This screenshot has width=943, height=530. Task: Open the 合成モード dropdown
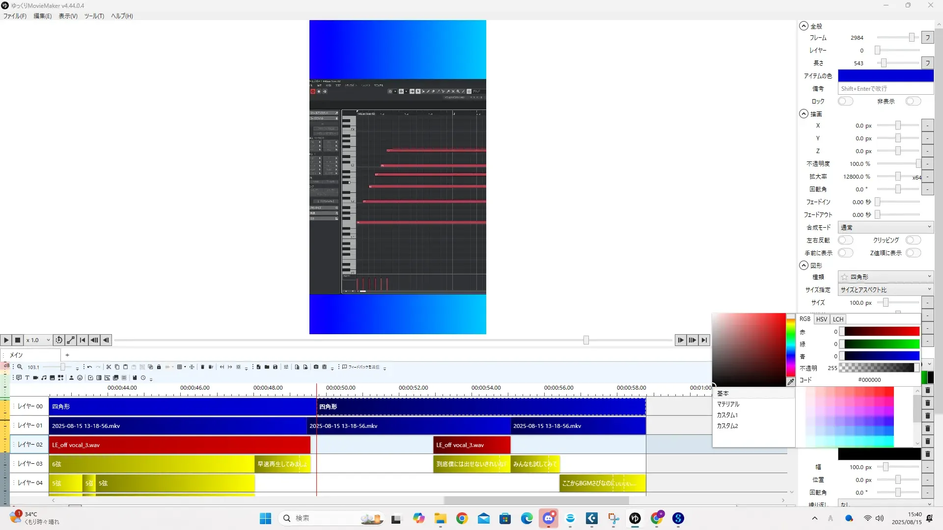click(x=885, y=228)
